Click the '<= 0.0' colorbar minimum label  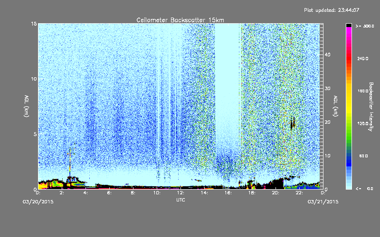point(364,189)
